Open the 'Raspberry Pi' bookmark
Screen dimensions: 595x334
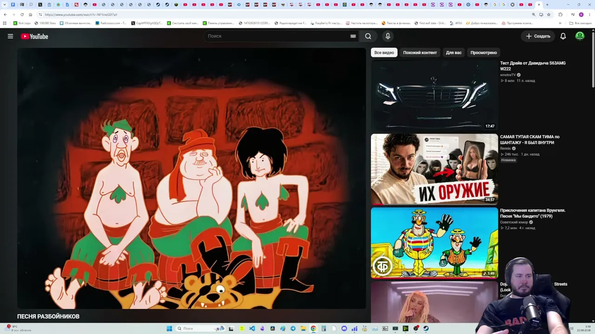325,23
